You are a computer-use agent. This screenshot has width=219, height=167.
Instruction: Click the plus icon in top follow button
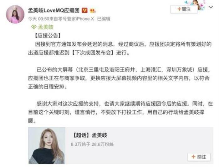pos(179,9)
